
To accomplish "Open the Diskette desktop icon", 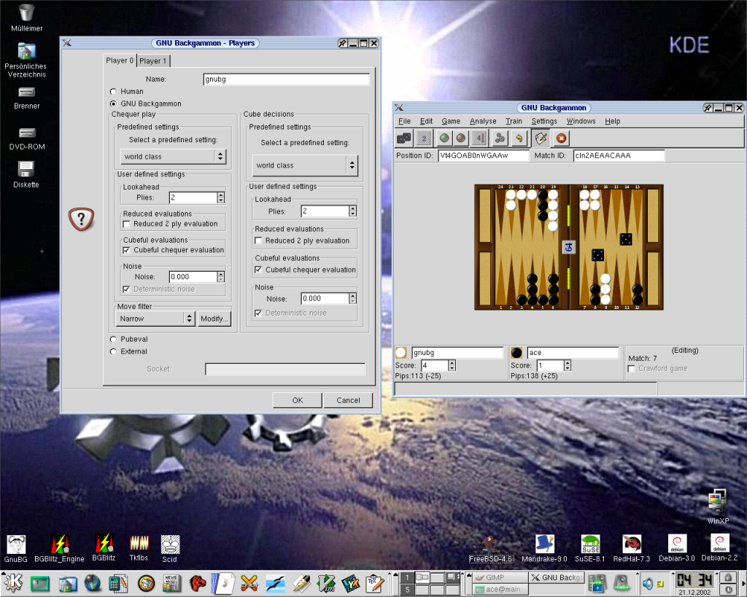I will point(26,174).
